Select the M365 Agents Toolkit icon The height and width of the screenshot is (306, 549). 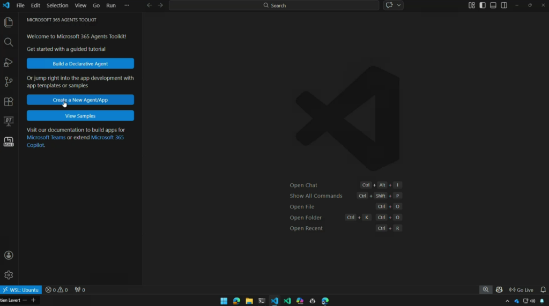pos(9,141)
